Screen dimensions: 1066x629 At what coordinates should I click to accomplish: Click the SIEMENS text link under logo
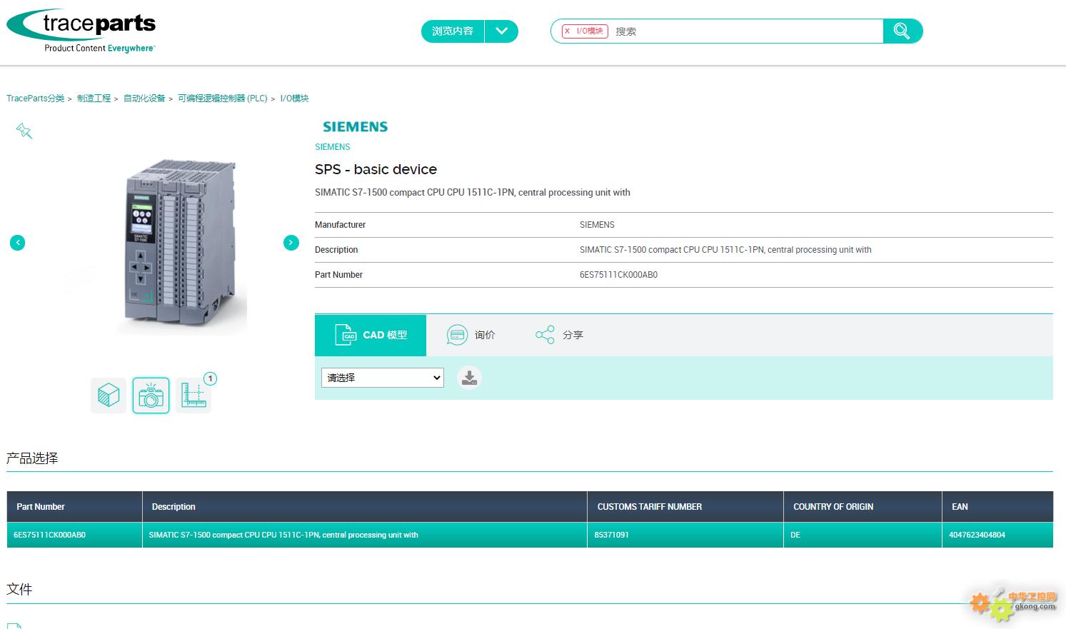(x=333, y=147)
